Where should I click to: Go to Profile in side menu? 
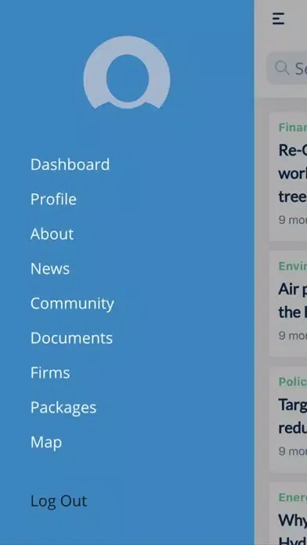click(53, 199)
